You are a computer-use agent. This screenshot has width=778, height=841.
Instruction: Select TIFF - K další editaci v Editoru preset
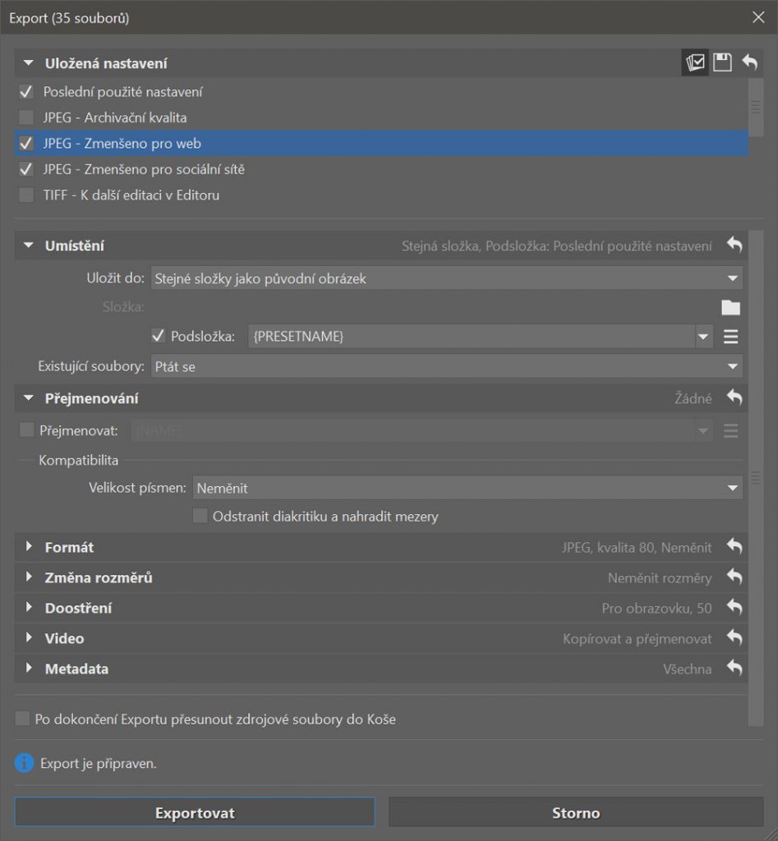coord(131,195)
